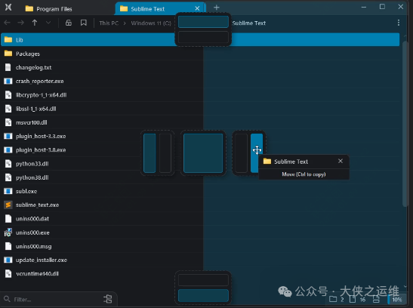Screen dimensions: 413x308
Task: Go back with the left arrow
Action: click(x=7, y=23)
